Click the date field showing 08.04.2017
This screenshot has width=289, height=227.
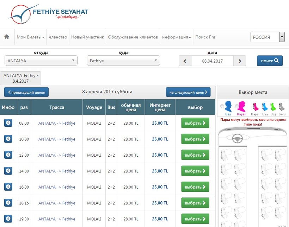coord(212,61)
